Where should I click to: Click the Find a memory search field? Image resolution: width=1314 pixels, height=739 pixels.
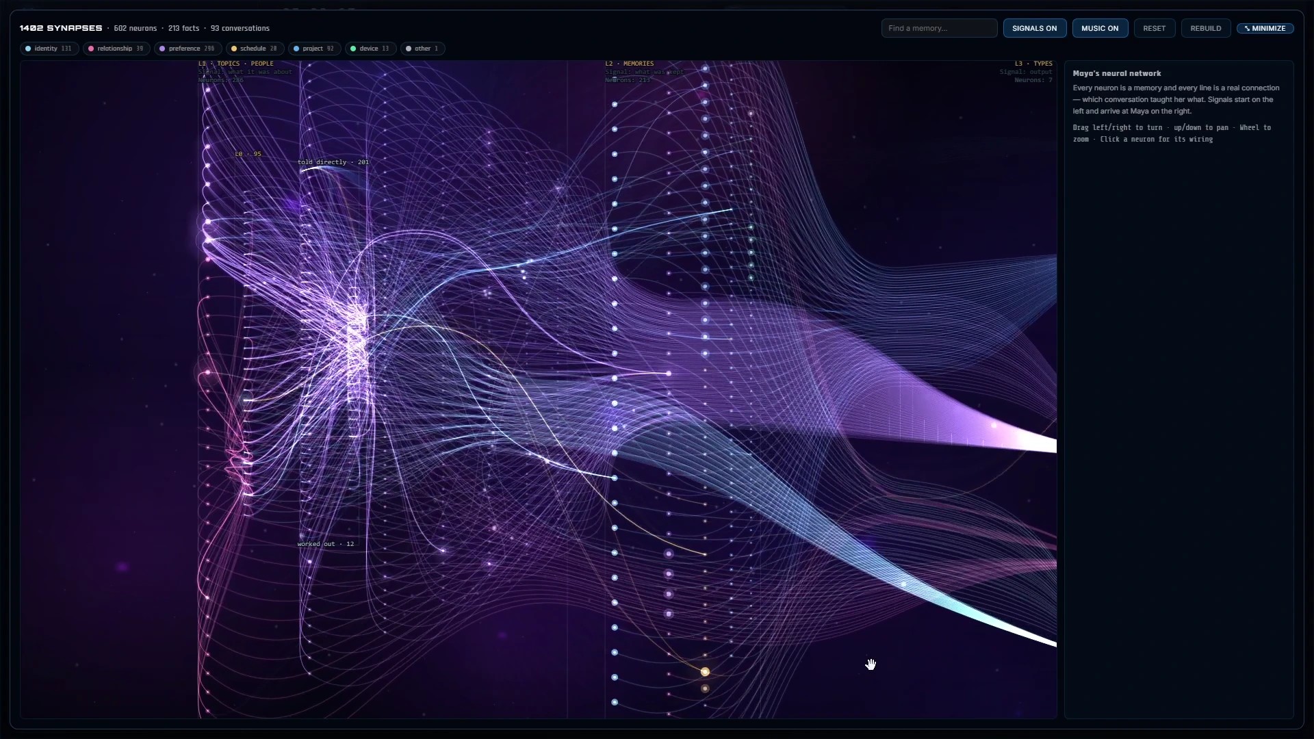[x=939, y=28]
